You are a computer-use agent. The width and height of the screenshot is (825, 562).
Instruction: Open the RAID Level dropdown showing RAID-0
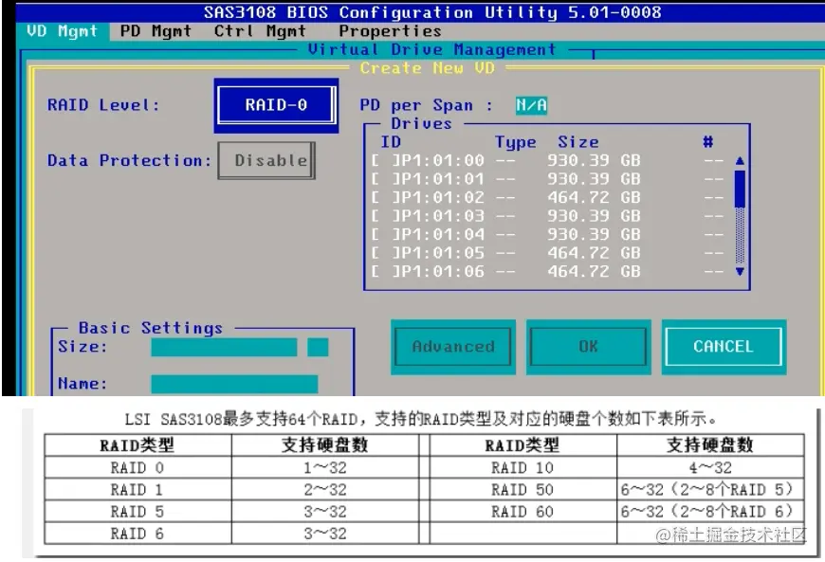[x=278, y=106]
